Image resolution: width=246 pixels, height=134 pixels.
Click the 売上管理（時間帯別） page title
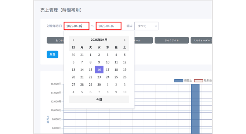[61, 10]
